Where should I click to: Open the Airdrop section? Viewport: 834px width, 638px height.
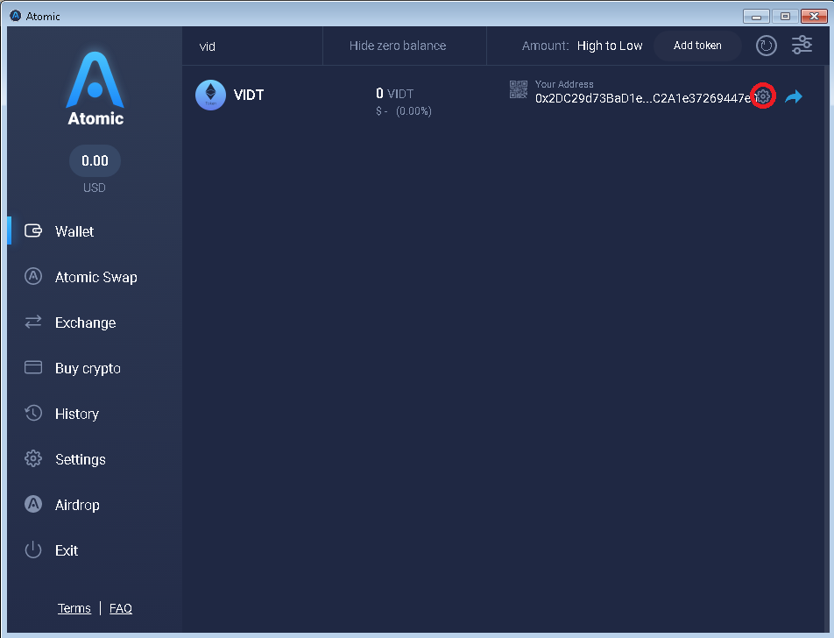point(77,505)
